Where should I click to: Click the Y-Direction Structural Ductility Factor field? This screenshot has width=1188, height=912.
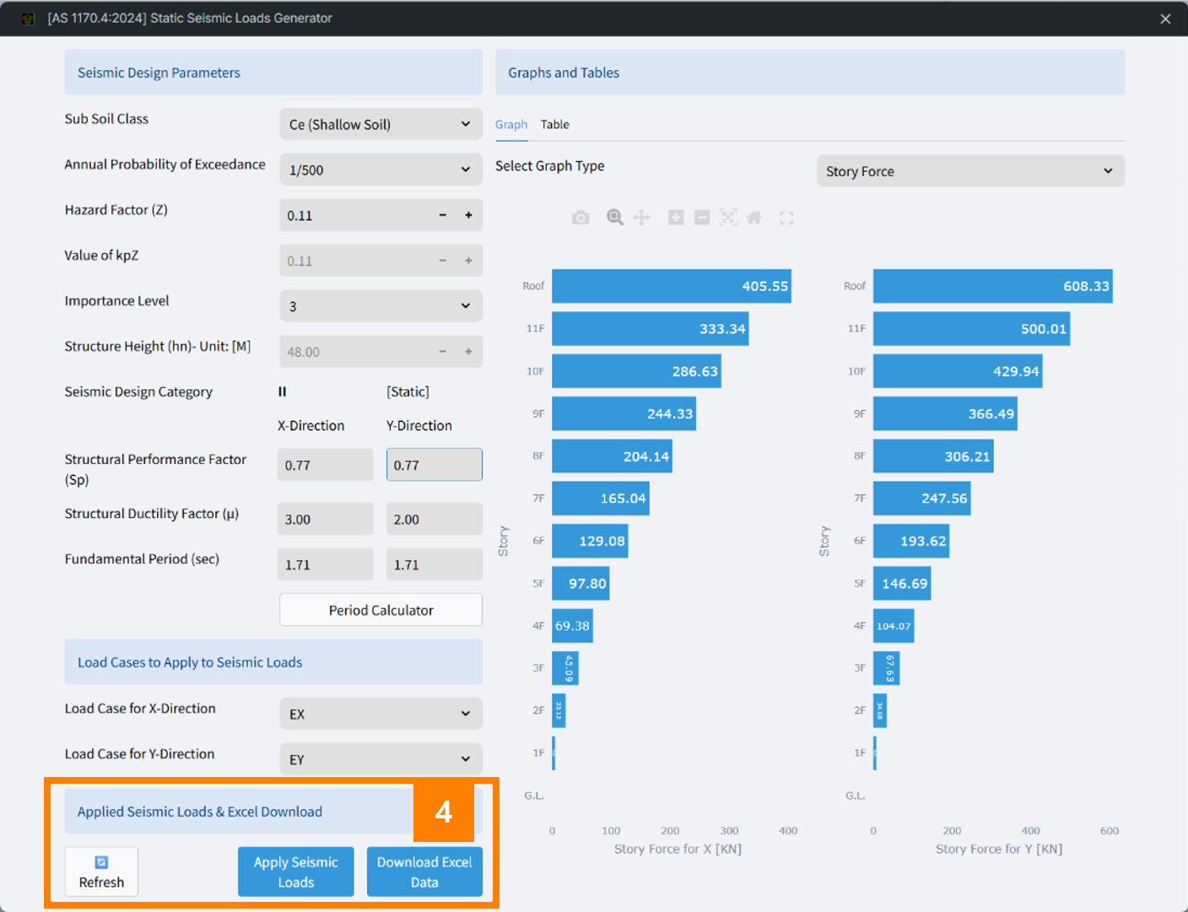tap(434, 519)
